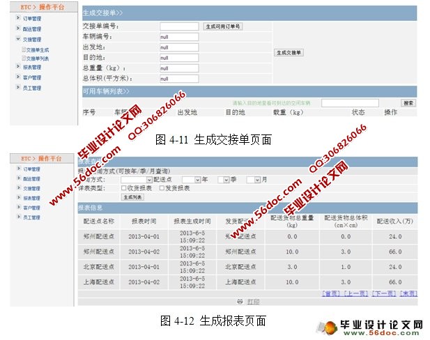Click the 打印 print icon below the report table

240,302
